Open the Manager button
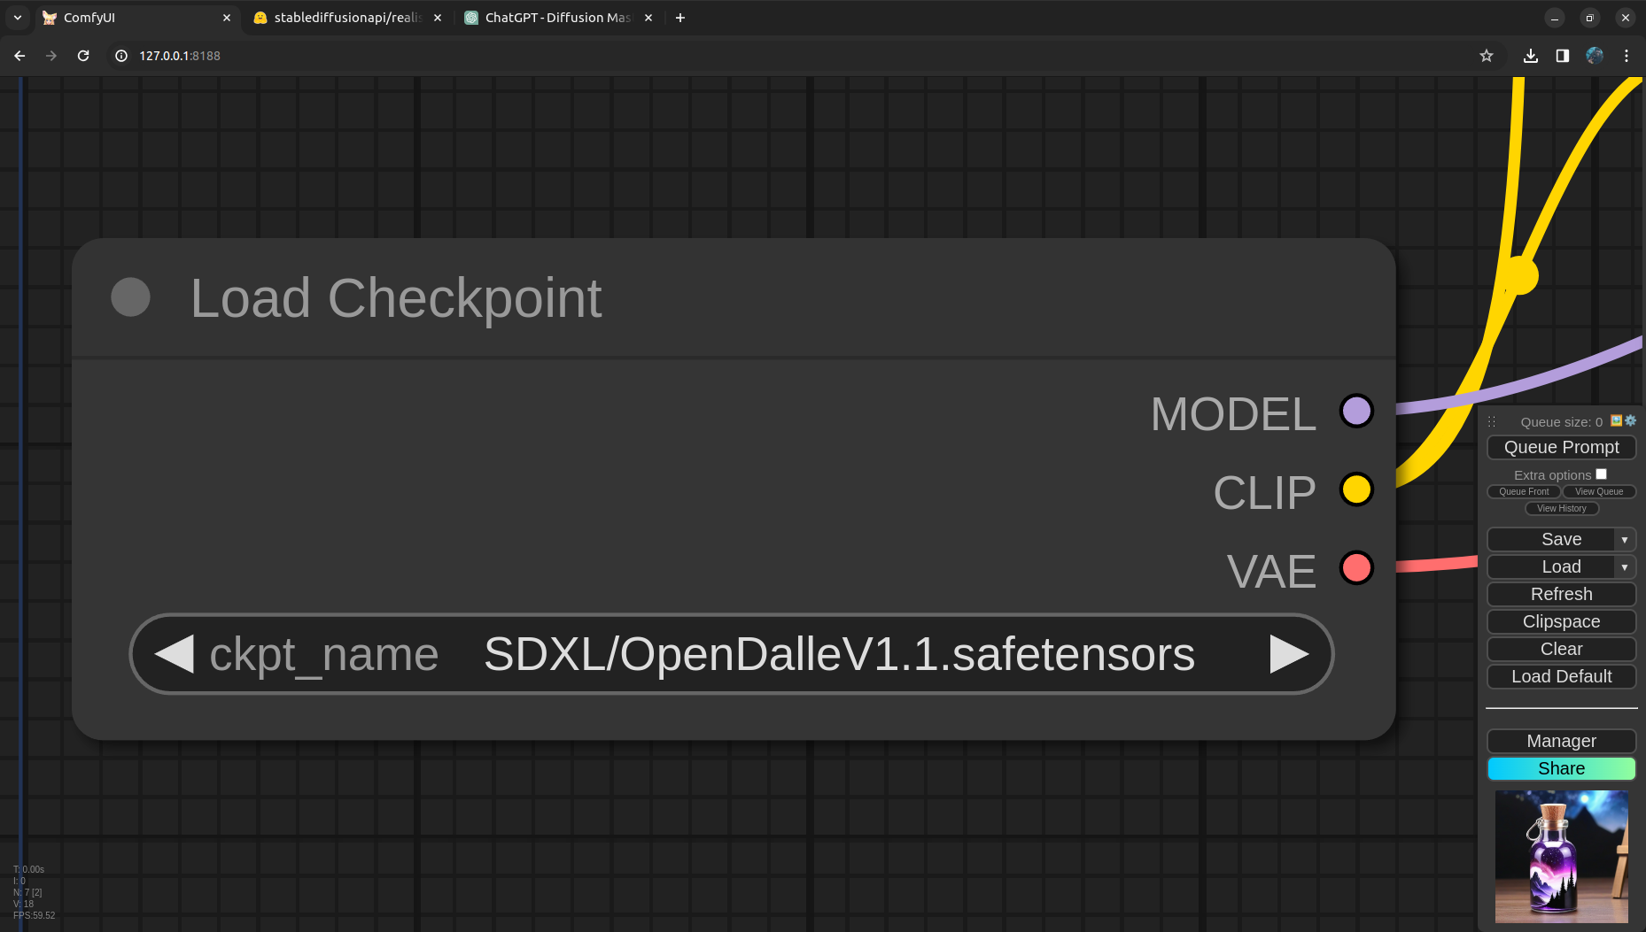This screenshot has width=1646, height=932. tap(1561, 741)
